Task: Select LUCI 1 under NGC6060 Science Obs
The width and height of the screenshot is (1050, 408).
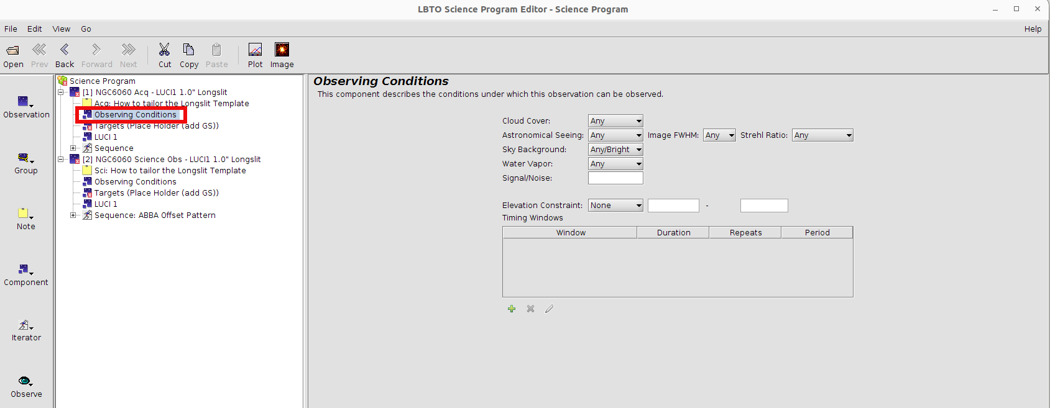Action: pos(105,204)
